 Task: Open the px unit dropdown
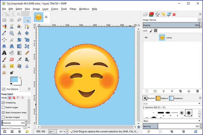point(53,131)
